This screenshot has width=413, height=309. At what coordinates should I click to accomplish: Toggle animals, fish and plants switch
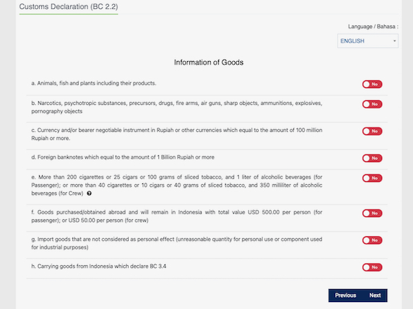[x=372, y=84]
